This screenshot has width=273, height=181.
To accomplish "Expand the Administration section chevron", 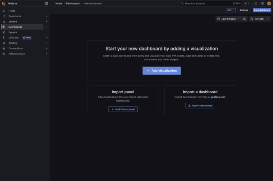I will (46, 54).
